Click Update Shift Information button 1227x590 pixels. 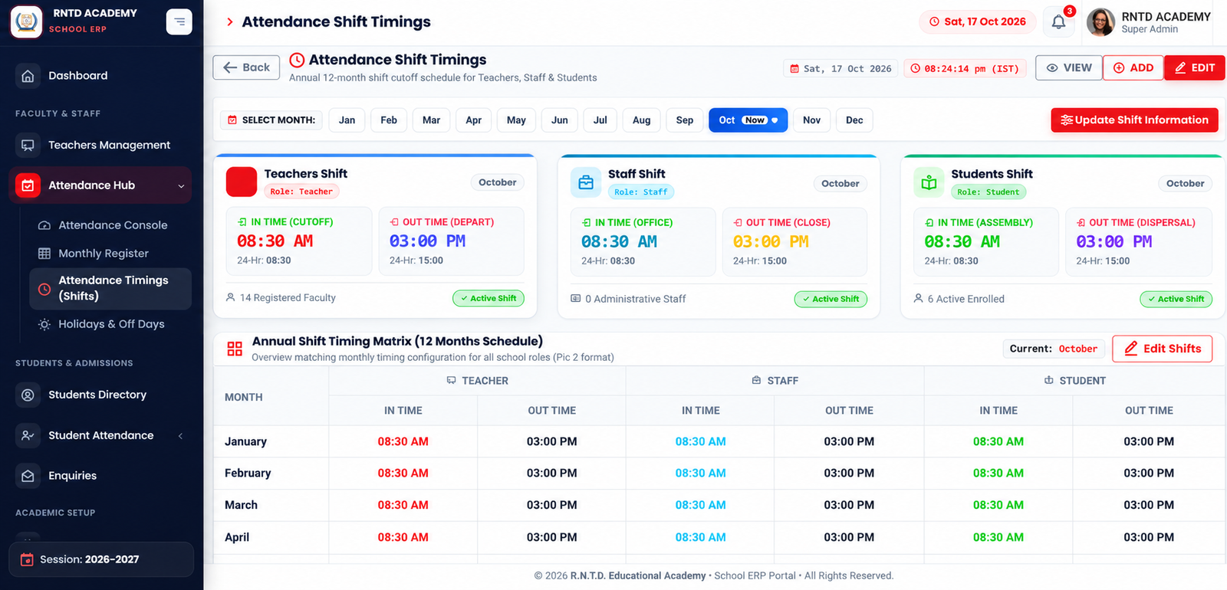point(1134,120)
